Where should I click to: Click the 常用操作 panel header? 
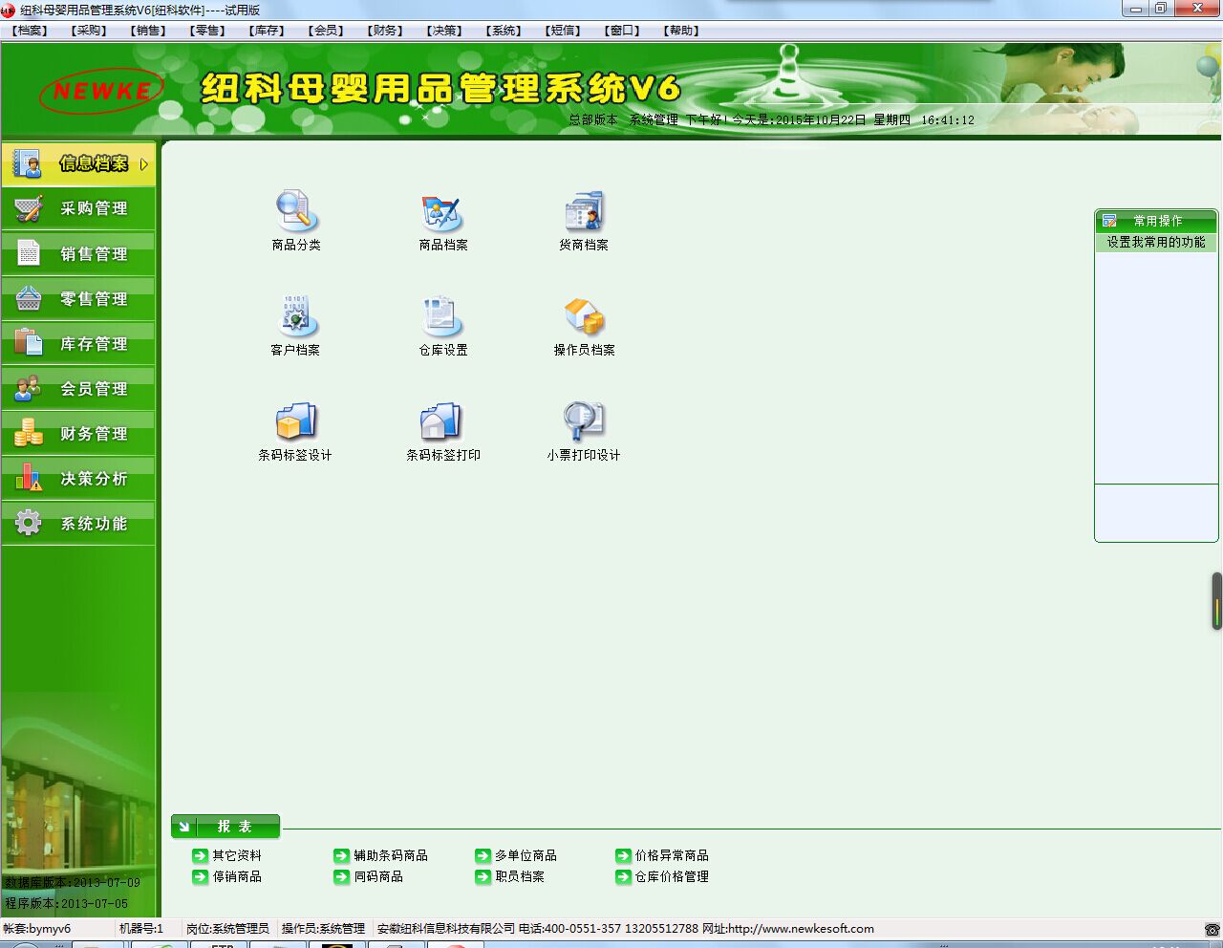1156,221
